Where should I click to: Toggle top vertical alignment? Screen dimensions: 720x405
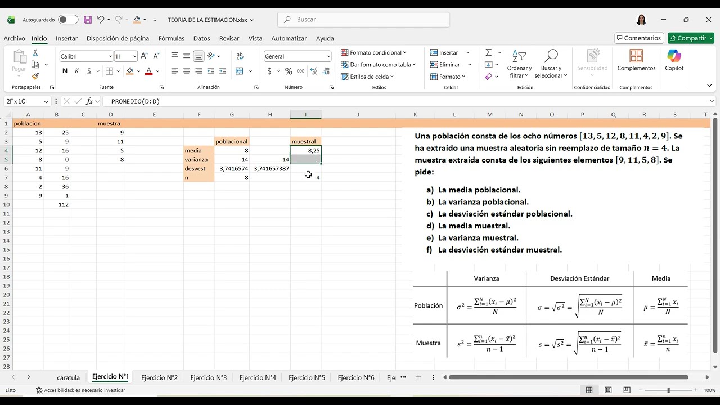(175, 56)
